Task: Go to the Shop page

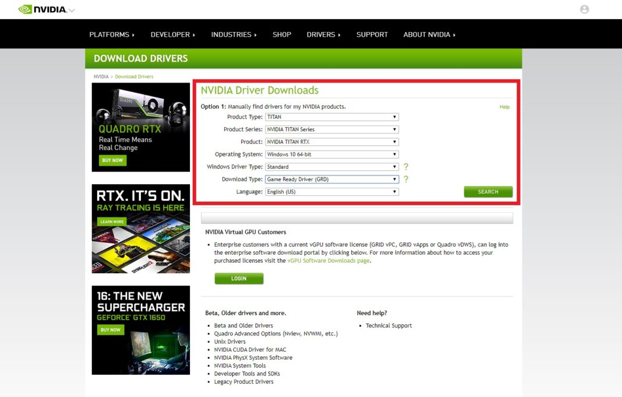Action: [x=282, y=34]
